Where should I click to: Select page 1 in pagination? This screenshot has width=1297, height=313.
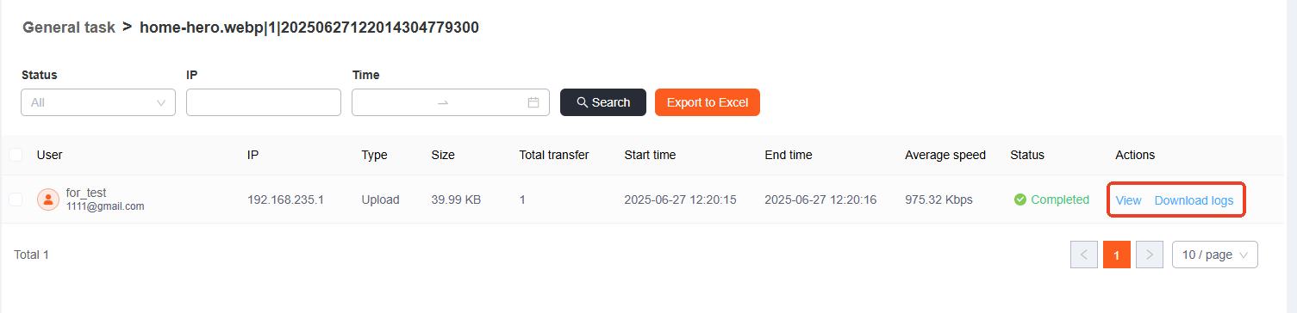[1117, 255]
